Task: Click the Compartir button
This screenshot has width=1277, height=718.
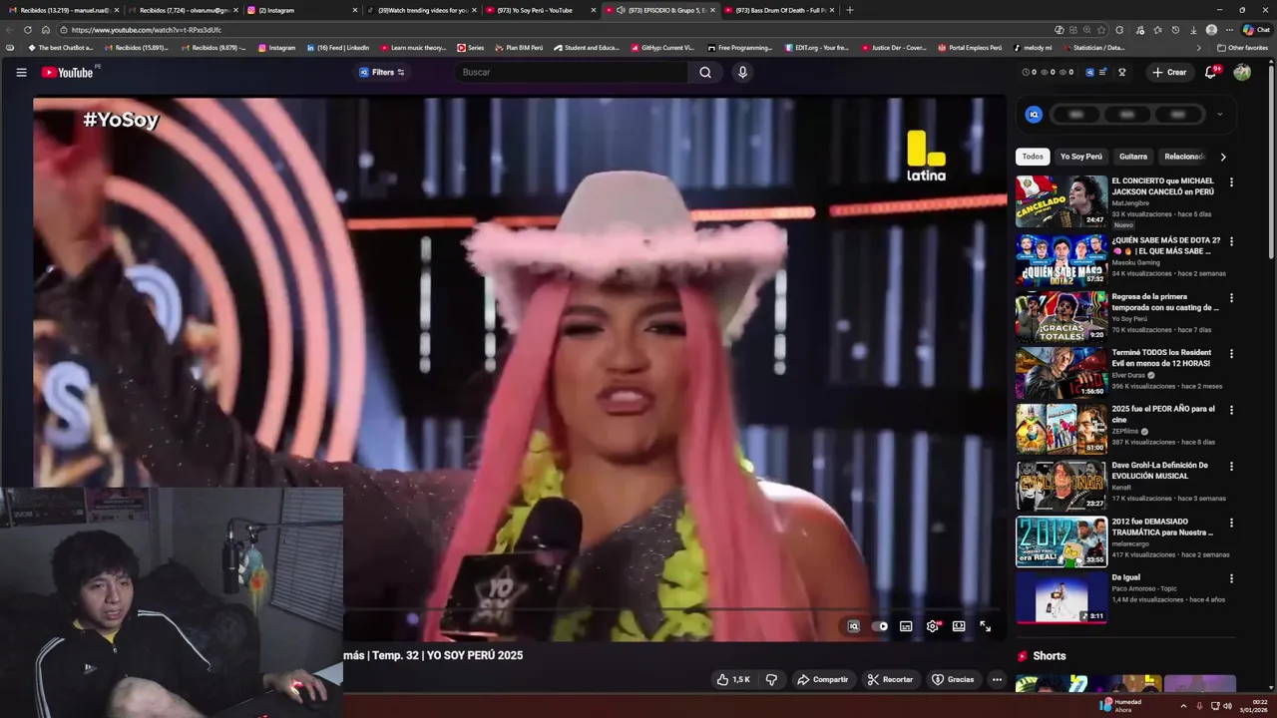Action: (x=823, y=679)
